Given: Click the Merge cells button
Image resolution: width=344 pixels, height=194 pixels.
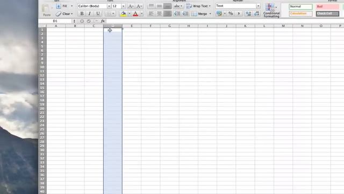Looking at the screenshot, I should click(x=199, y=14).
